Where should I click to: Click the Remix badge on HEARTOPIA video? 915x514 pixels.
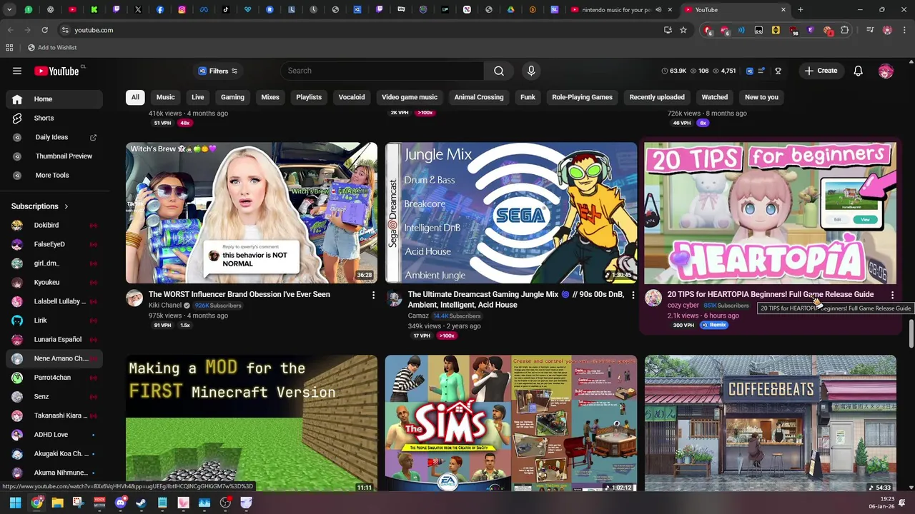[714, 325]
